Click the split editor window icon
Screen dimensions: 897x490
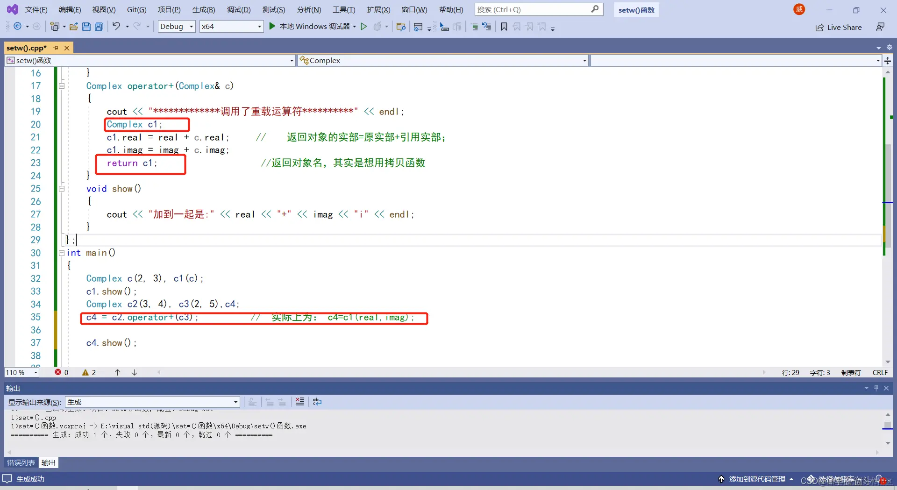pyautogui.click(x=888, y=60)
